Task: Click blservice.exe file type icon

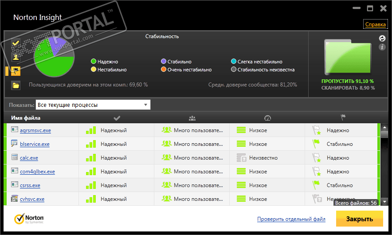Action: coord(15,143)
